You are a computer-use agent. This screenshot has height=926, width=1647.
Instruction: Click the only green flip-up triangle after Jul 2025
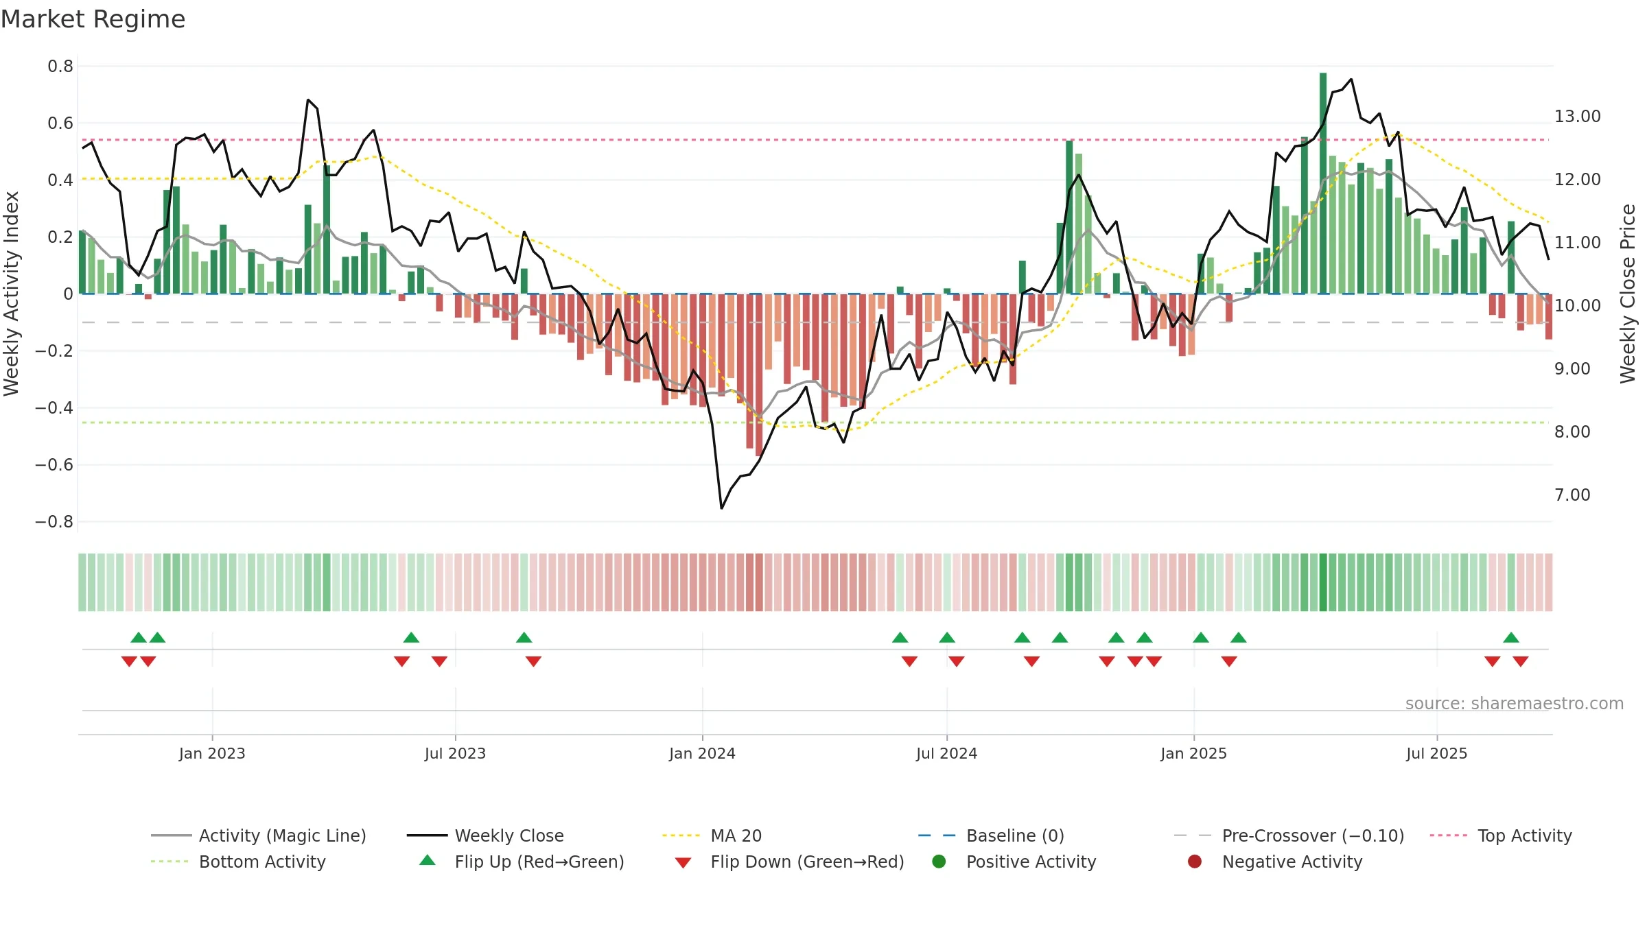[x=1511, y=637]
